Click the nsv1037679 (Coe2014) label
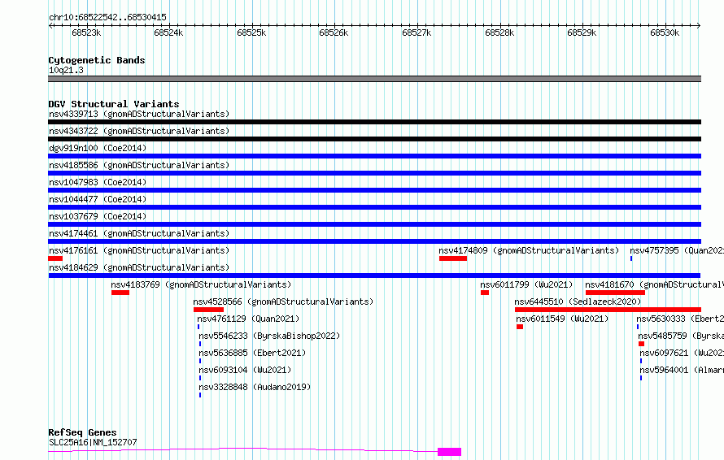The width and height of the screenshot is (724, 460). click(x=98, y=216)
